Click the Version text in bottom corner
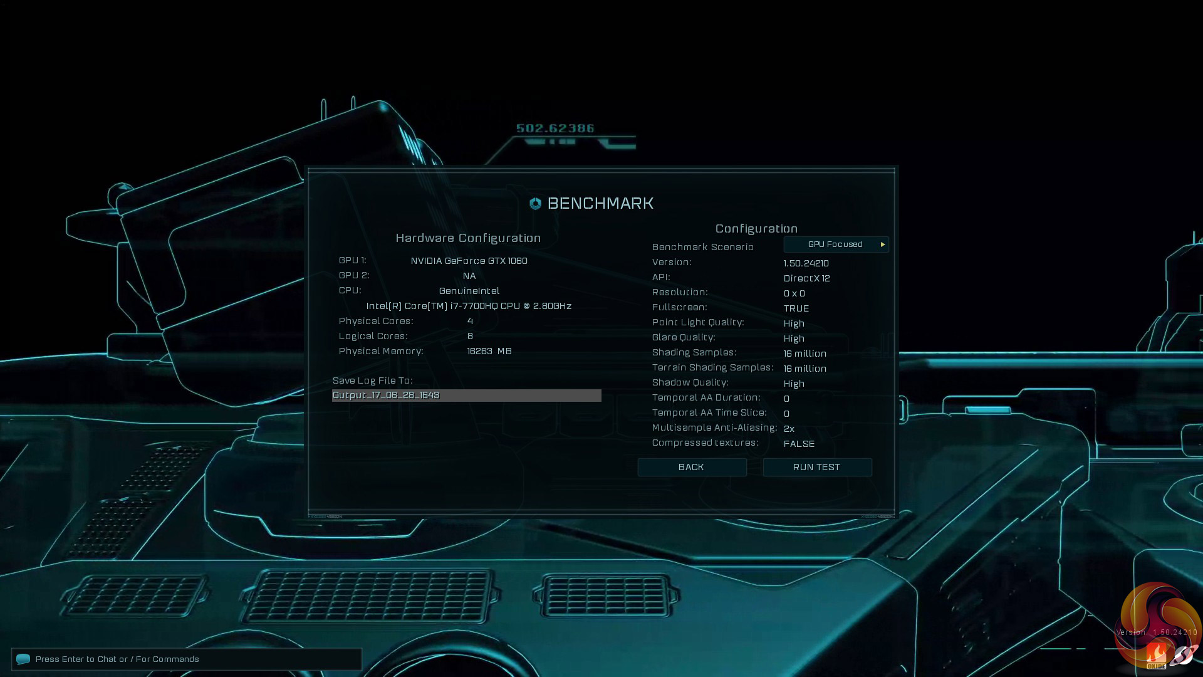Screen dimensions: 1203x677 tap(1157, 632)
